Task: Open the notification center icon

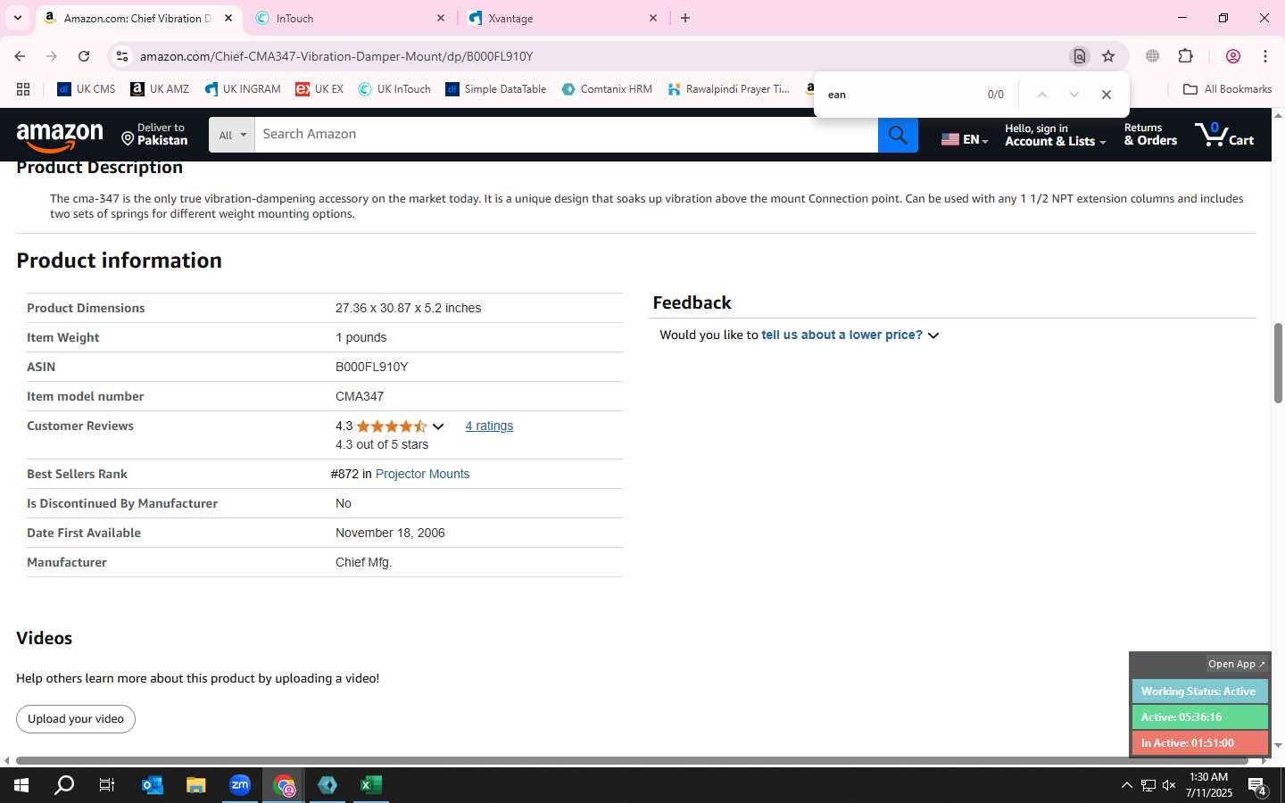Action: 1257,787
